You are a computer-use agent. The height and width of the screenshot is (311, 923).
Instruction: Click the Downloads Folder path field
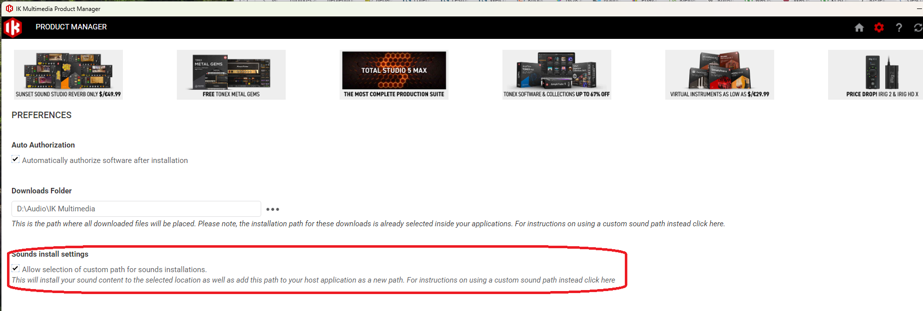tap(136, 209)
